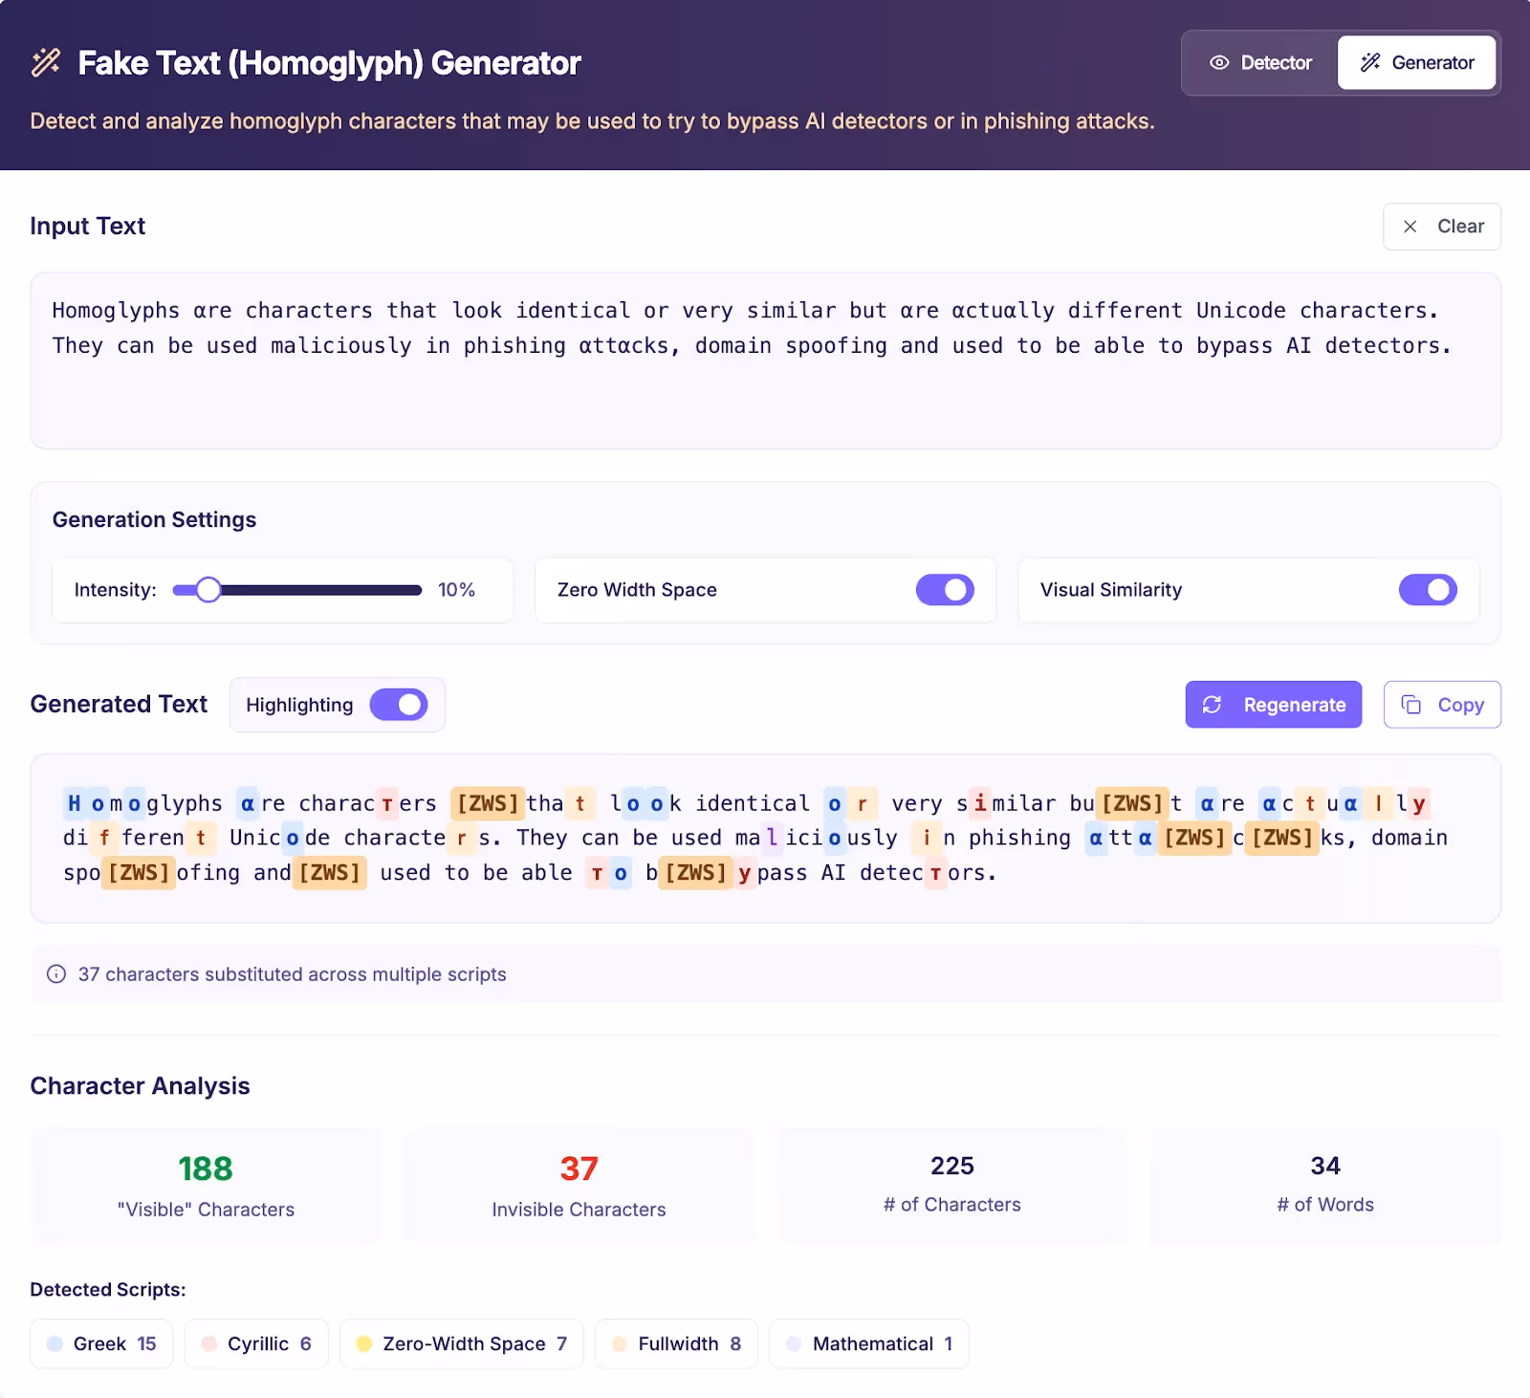The height and width of the screenshot is (1398, 1530).
Task: Click the info icon beside substitution notice
Action: 56,974
